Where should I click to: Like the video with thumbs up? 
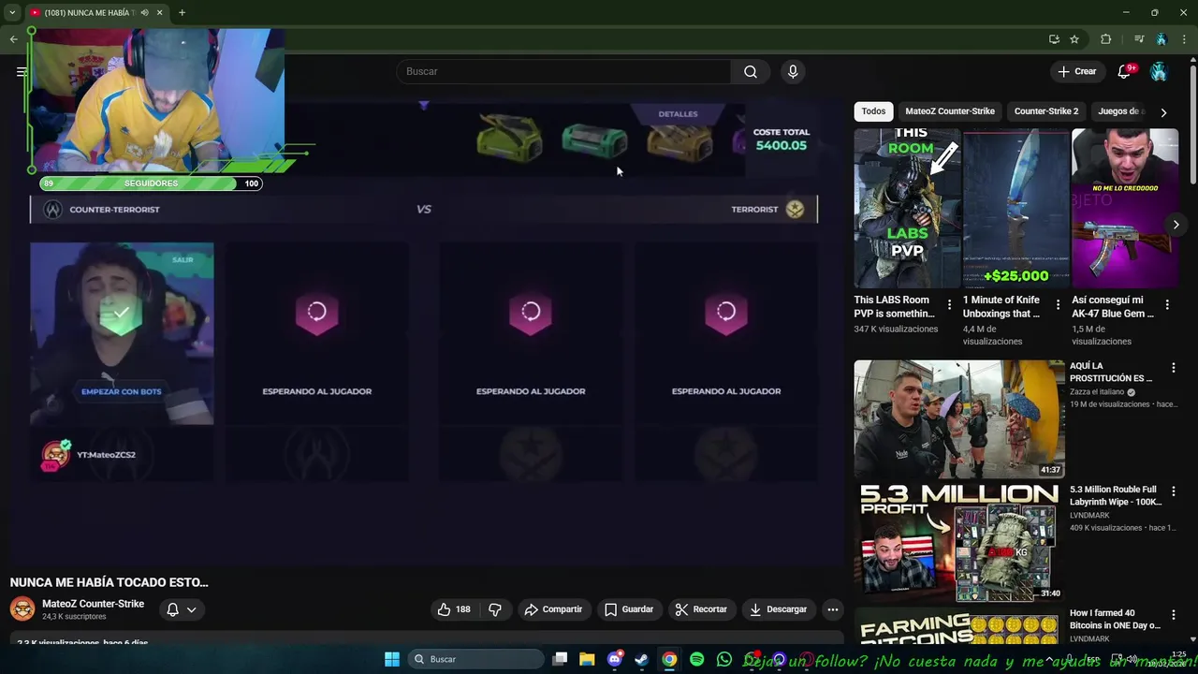tap(455, 609)
